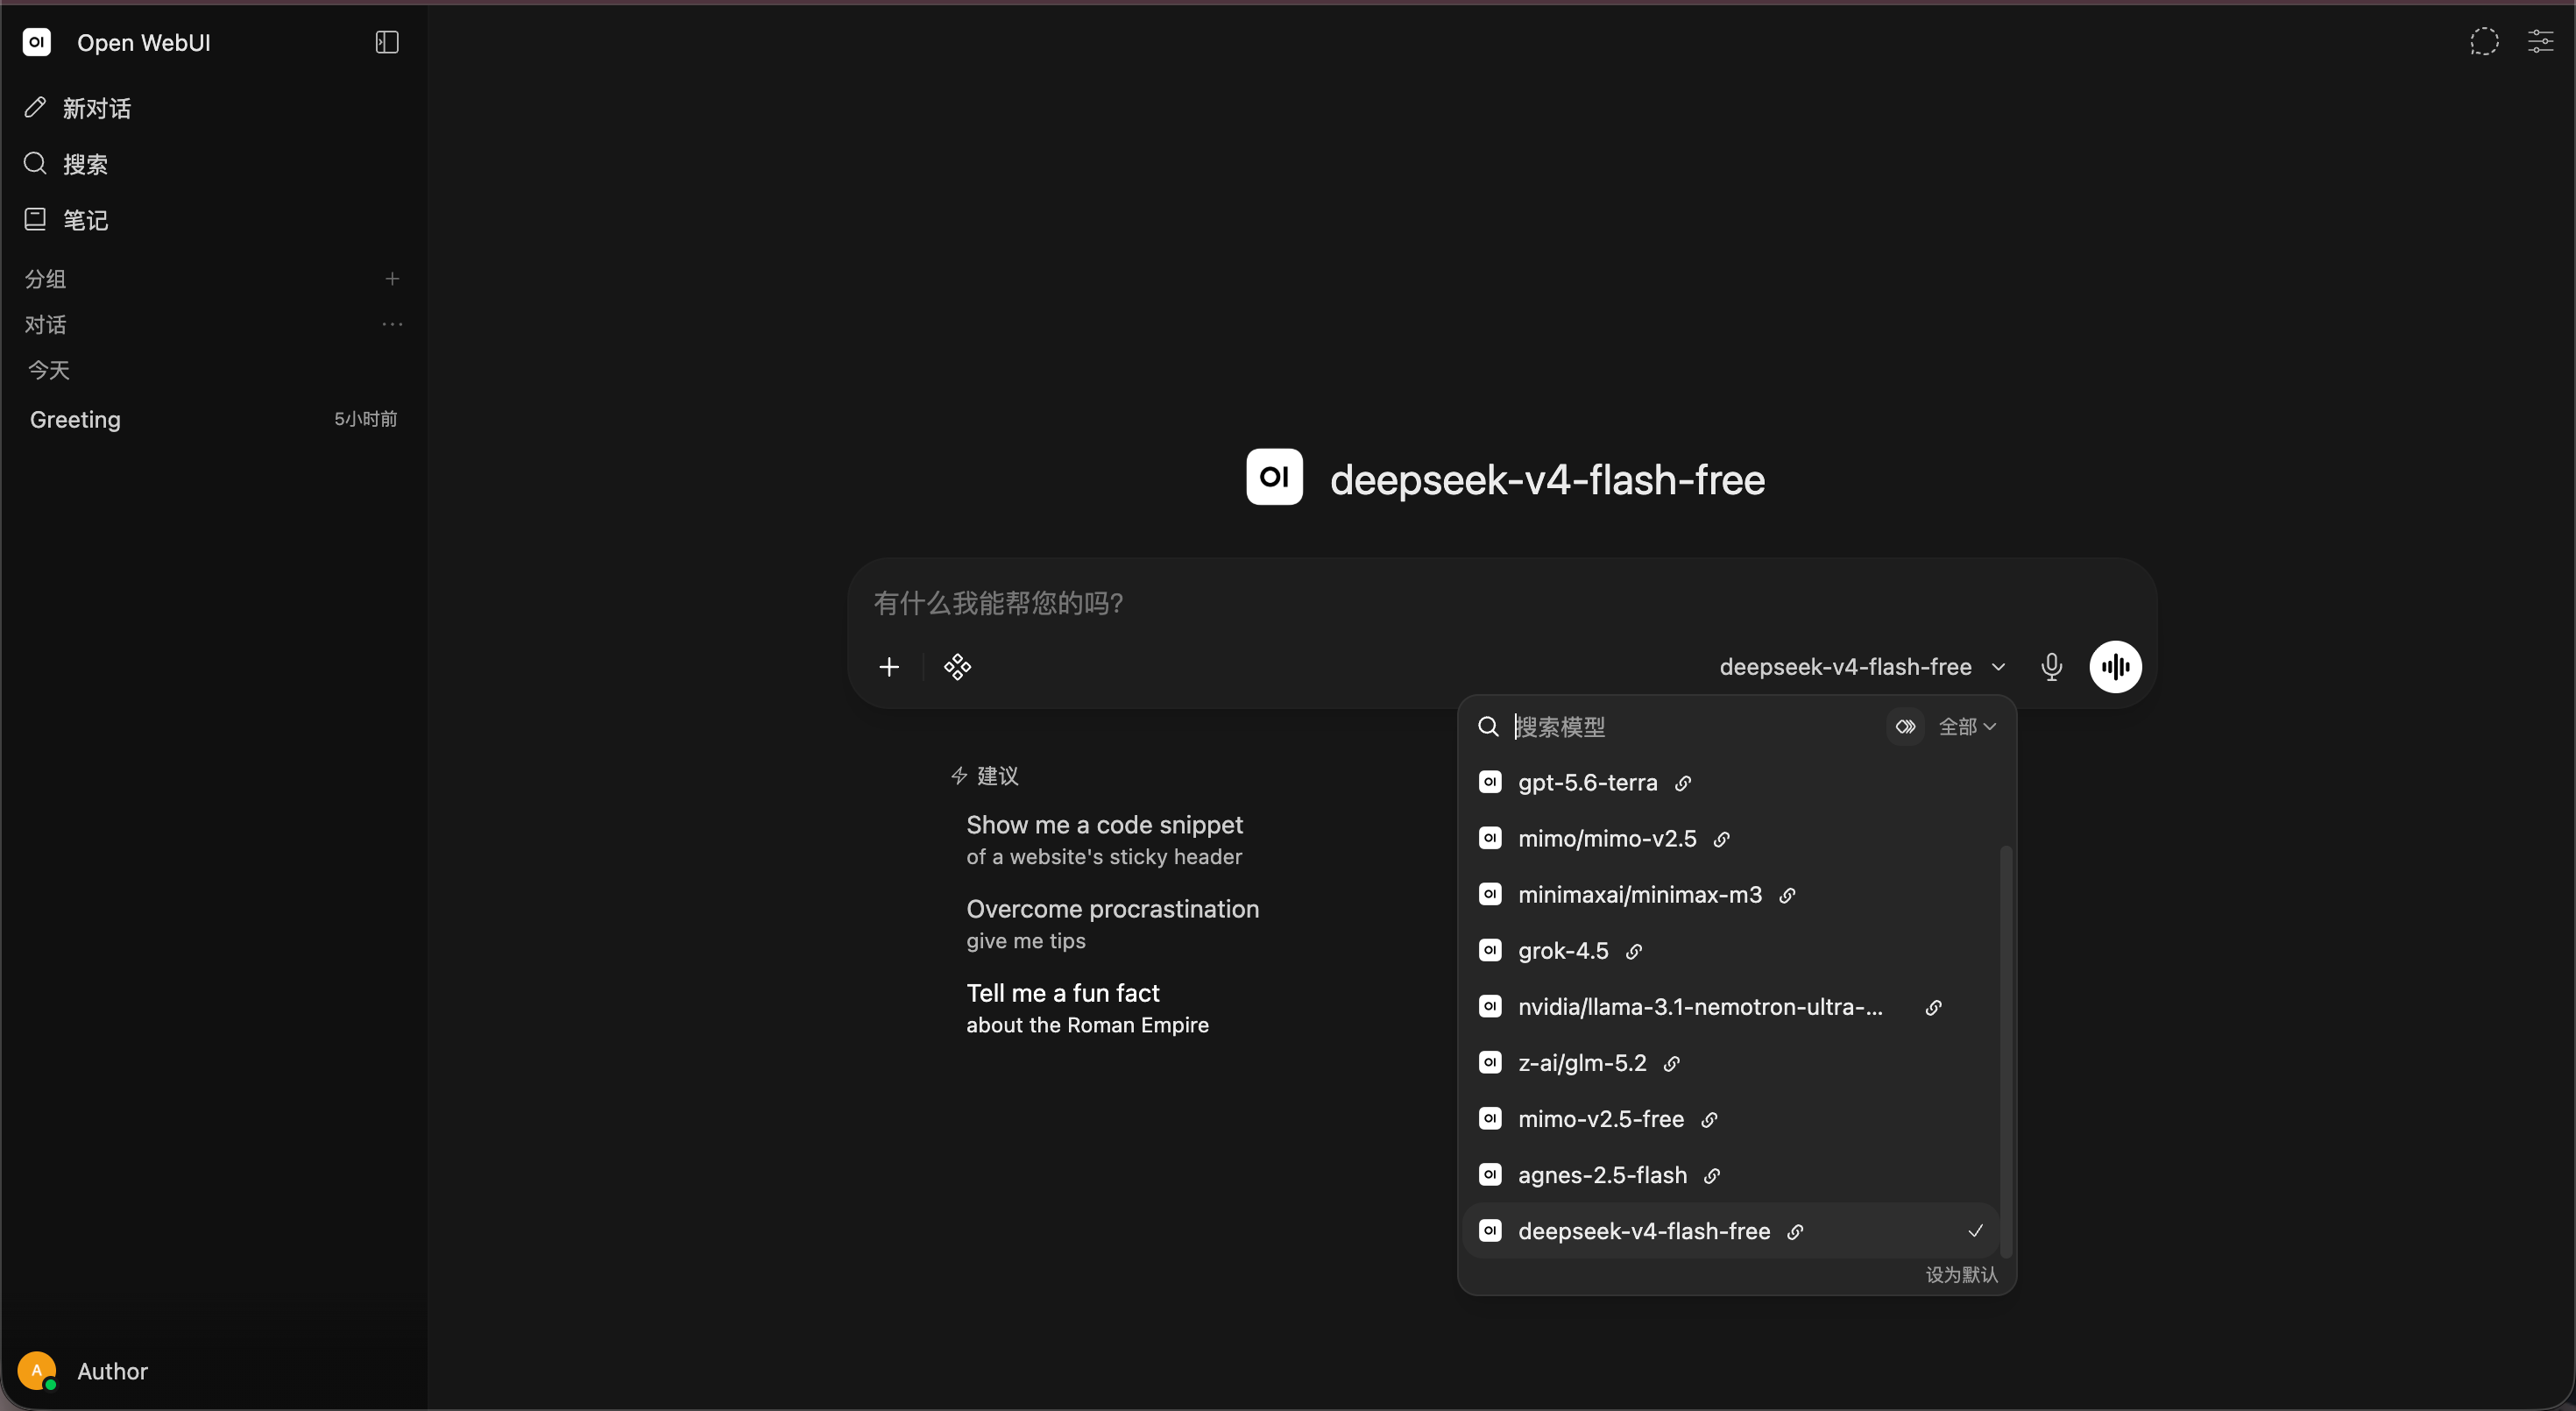Click link icon beside z-ai/glm-5.2
The width and height of the screenshot is (2576, 1411).
click(x=1671, y=1064)
